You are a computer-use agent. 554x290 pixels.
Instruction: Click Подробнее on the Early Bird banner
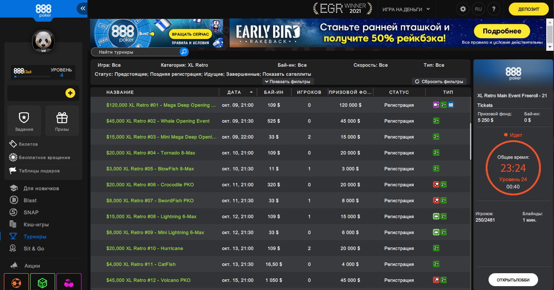502,31
